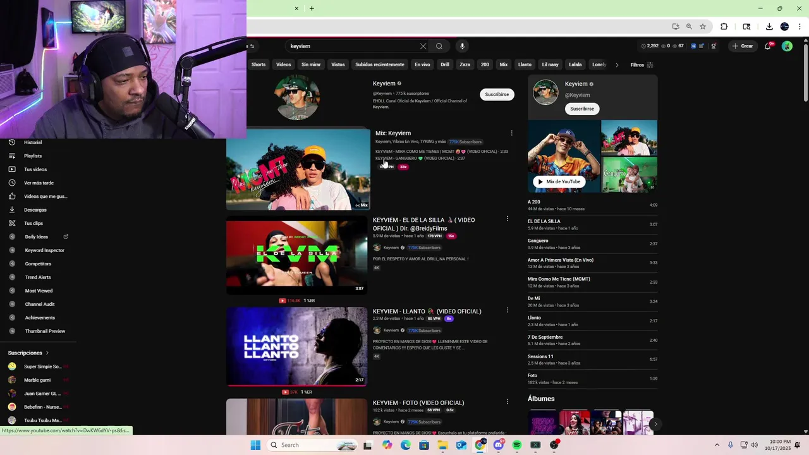Play De Mi from the track list
This screenshot has width=809, height=455.
tap(592, 301)
